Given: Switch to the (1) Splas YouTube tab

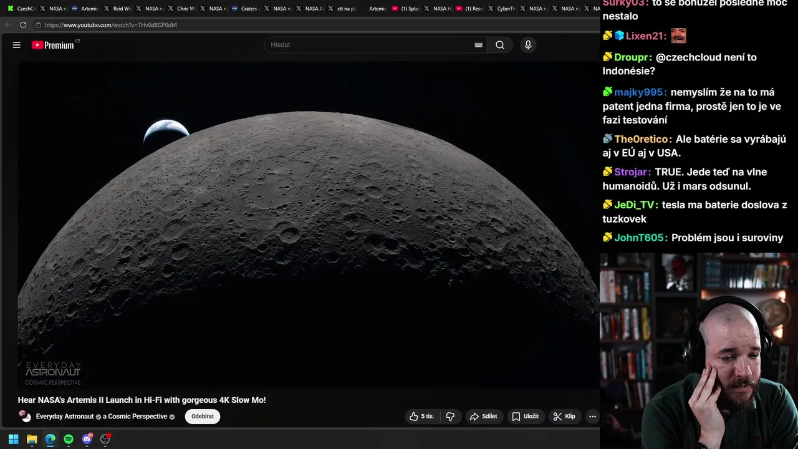Looking at the screenshot, I should click(405, 9).
